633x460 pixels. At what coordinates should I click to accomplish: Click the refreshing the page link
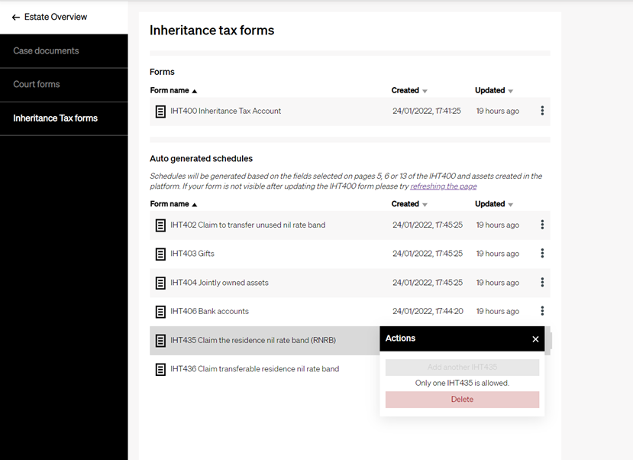pos(444,186)
